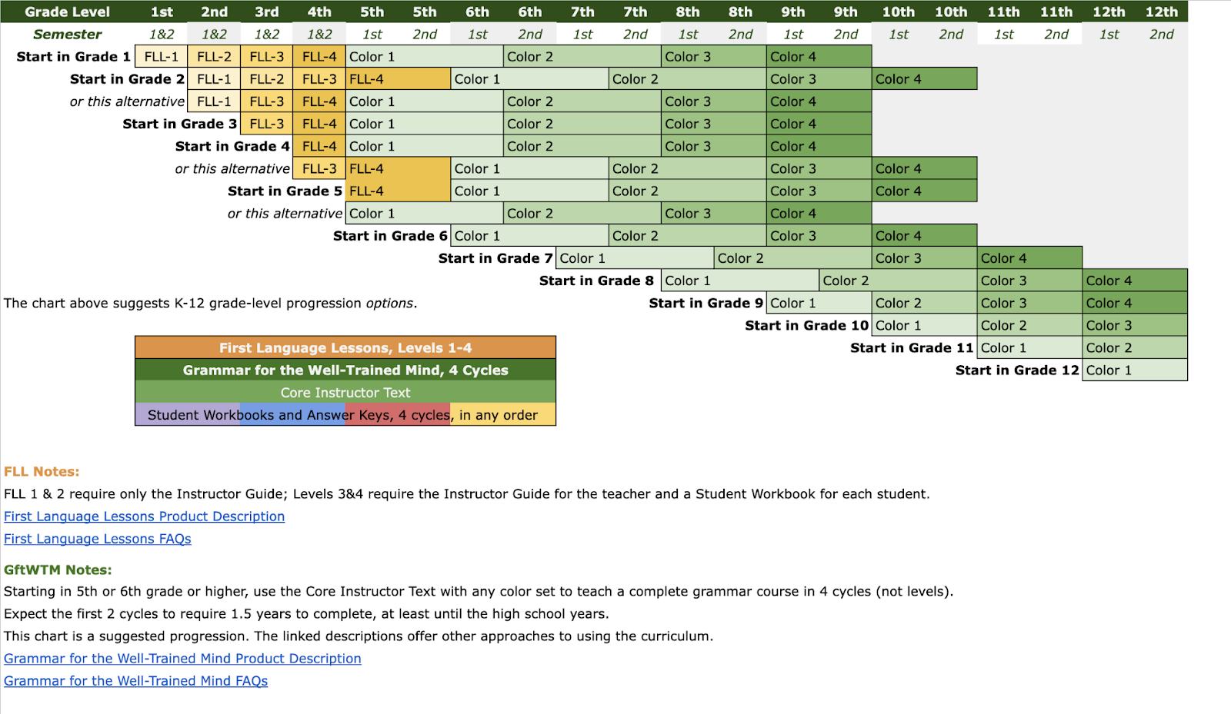The width and height of the screenshot is (1231, 714).
Task: Select the 'Start in Grade 10' row label
Action: pyautogui.click(x=807, y=325)
